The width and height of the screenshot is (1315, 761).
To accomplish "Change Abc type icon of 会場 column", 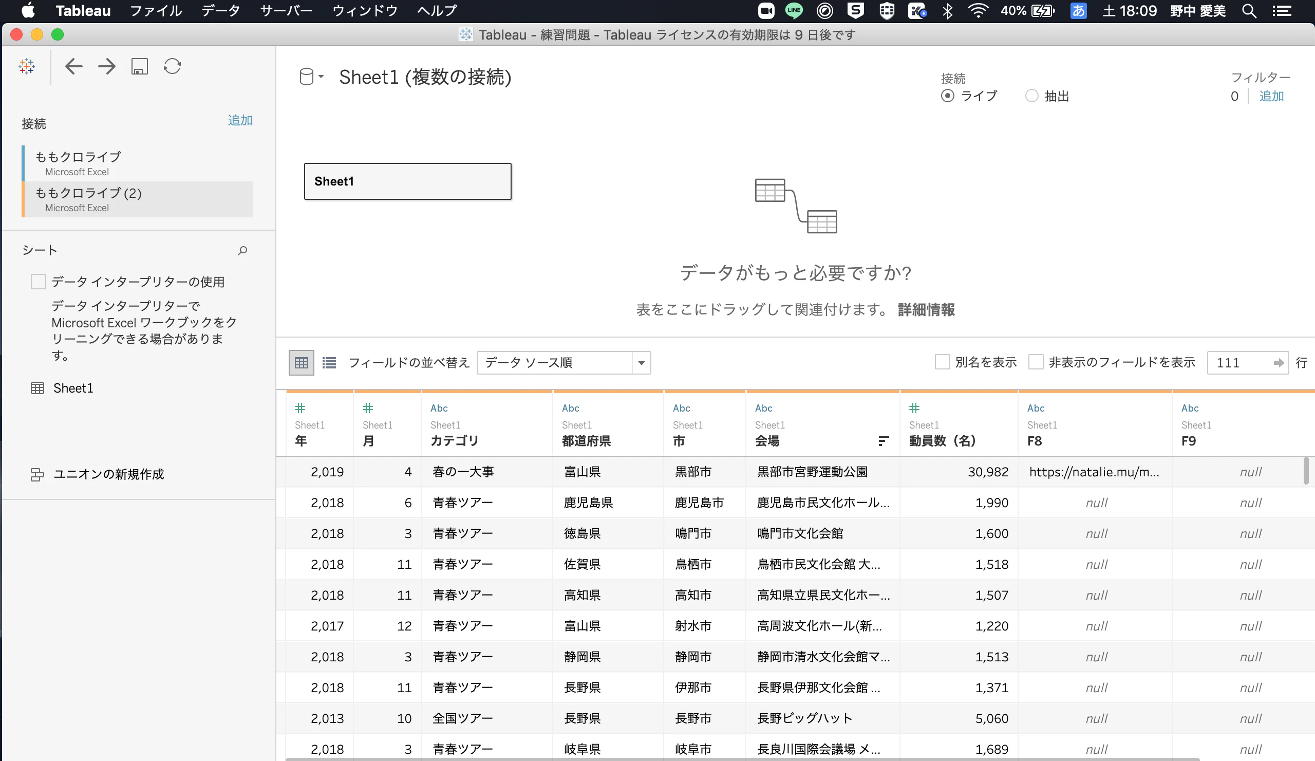I will pos(763,408).
